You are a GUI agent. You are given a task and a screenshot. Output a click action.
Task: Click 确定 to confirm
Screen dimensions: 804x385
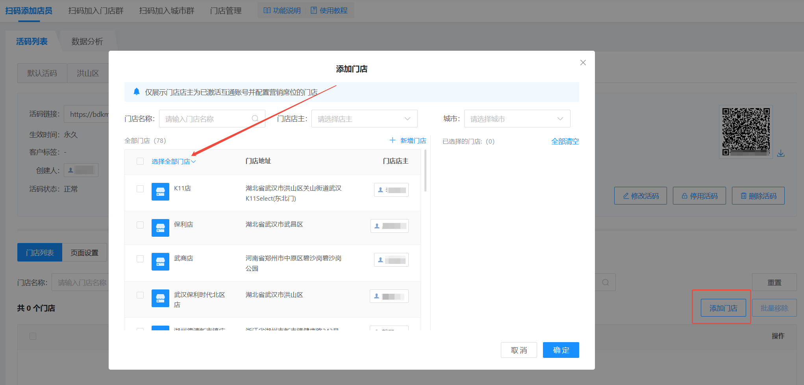coord(561,350)
